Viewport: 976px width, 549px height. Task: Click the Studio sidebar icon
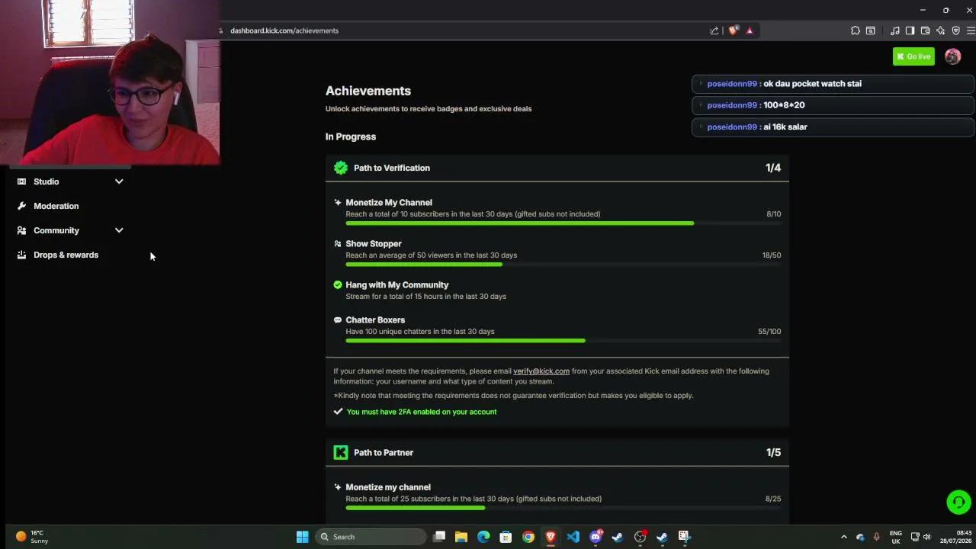point(21,181)
